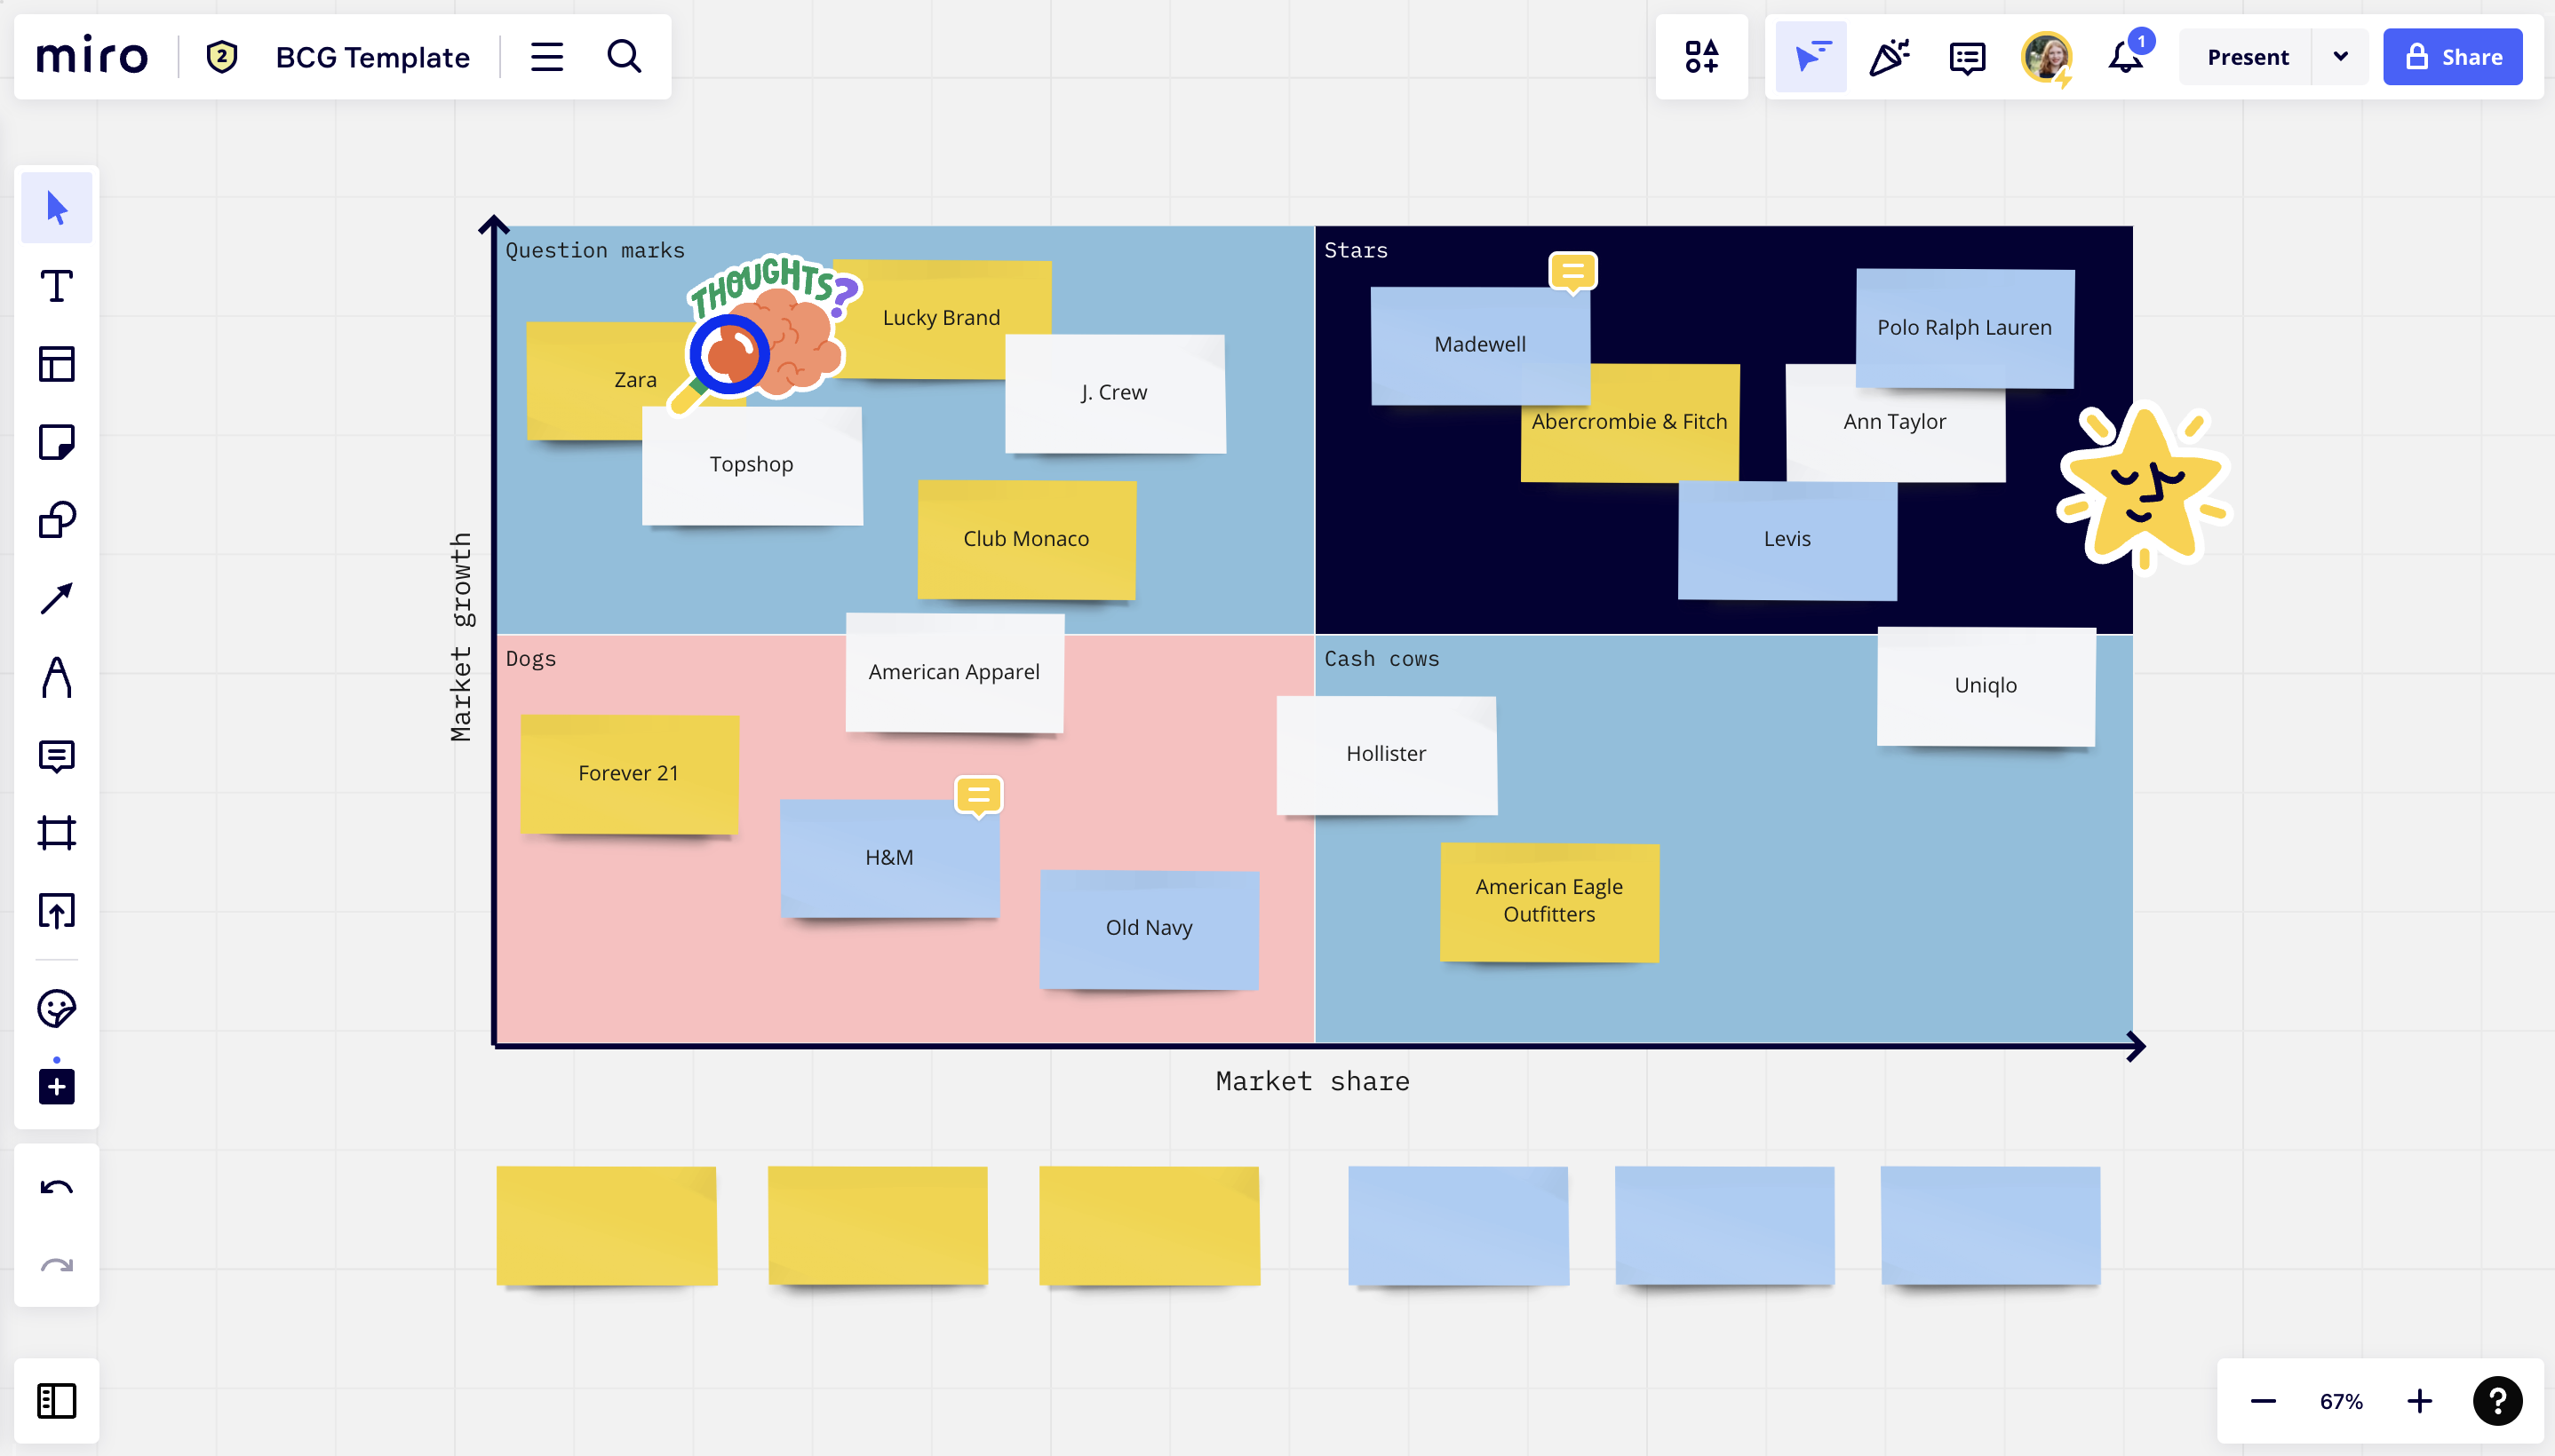Select the Sticky note tool
Image resolution: width=2555 pixels, height=1456 pixels.
57,442
